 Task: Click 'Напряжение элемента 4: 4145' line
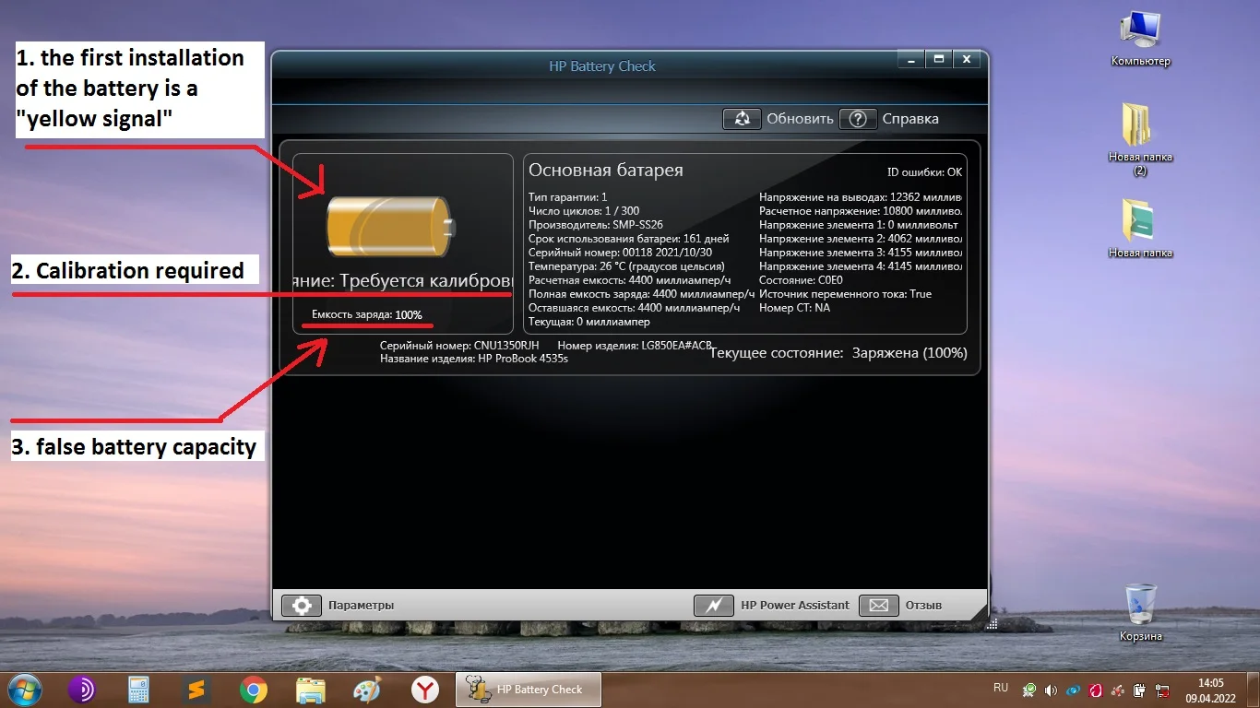tap(861, 266)
